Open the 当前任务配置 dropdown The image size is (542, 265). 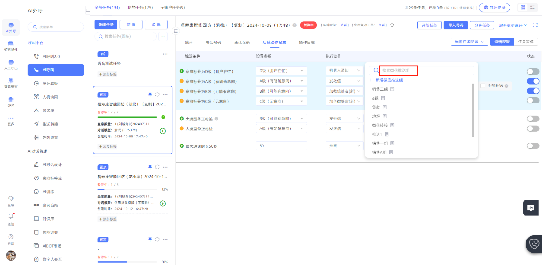pyautogui.click(x=469, y=42)
